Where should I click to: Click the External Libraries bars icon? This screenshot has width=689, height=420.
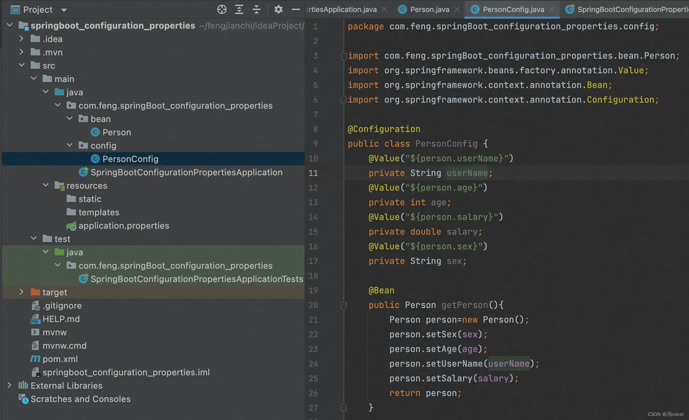tap(23, 385)
